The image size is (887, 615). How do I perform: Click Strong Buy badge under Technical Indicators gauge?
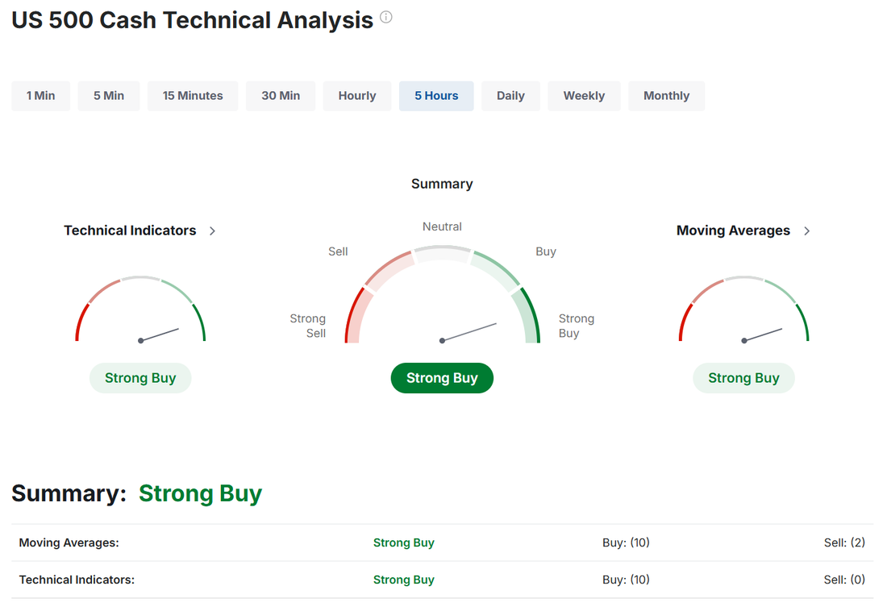140,378
